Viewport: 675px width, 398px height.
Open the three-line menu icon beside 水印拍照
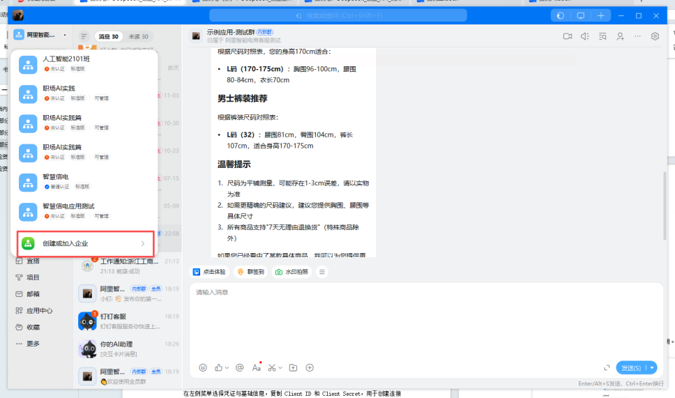point(322,272)
